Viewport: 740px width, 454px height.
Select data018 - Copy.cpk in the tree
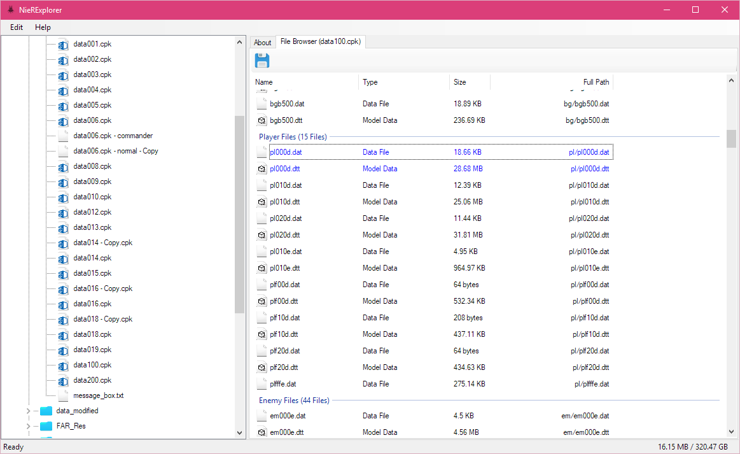click(x=103, y=320)
